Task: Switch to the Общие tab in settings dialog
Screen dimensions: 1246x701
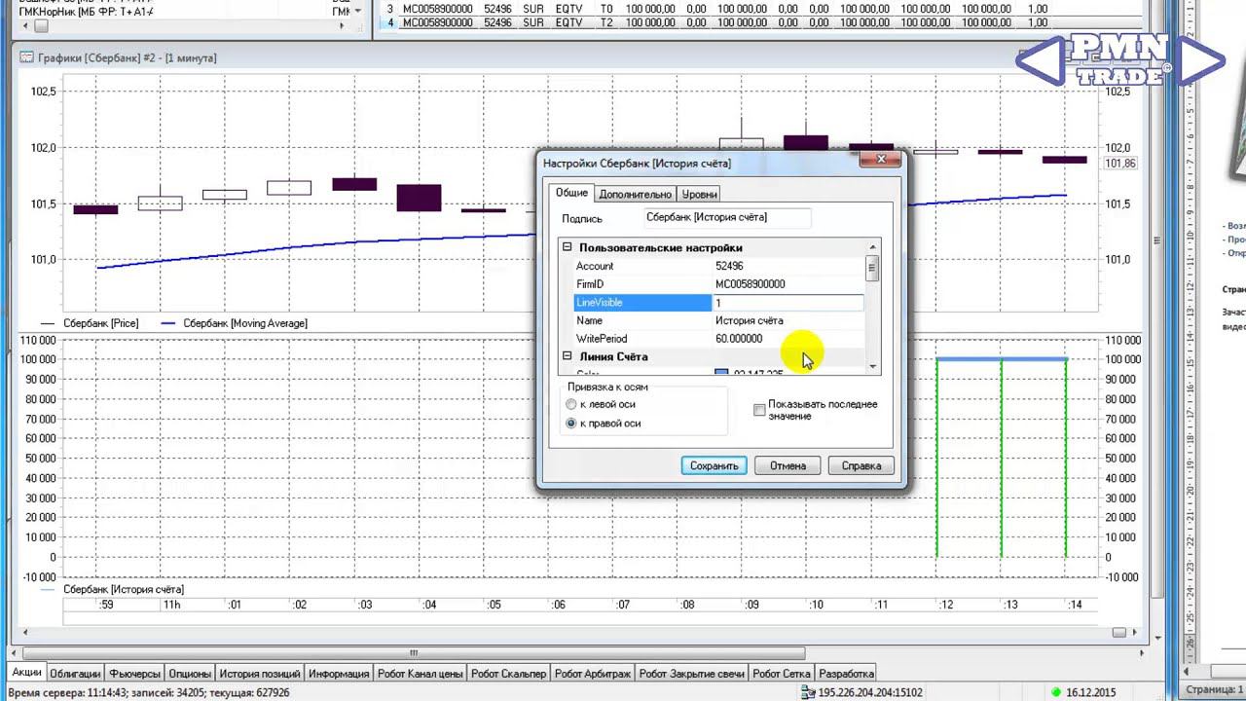Action: 571,193
